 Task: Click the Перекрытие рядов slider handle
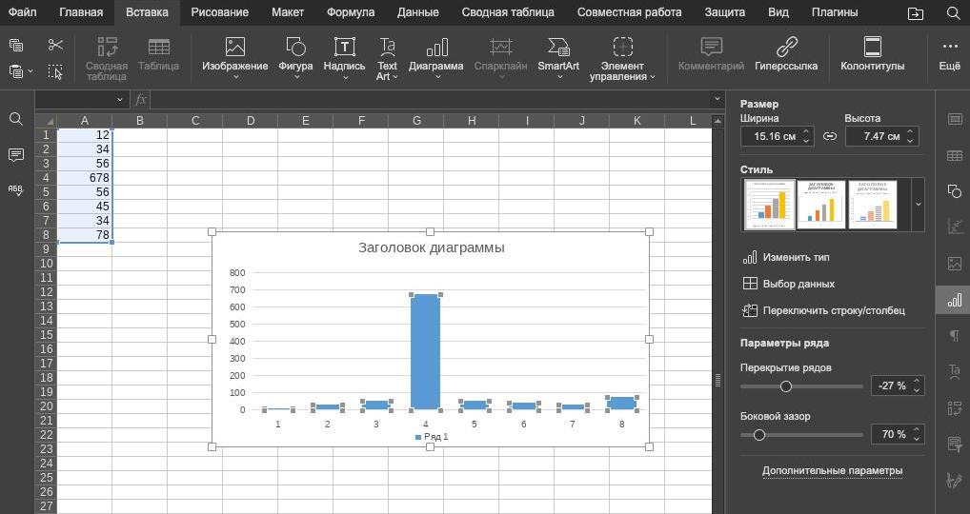[786, 386]
